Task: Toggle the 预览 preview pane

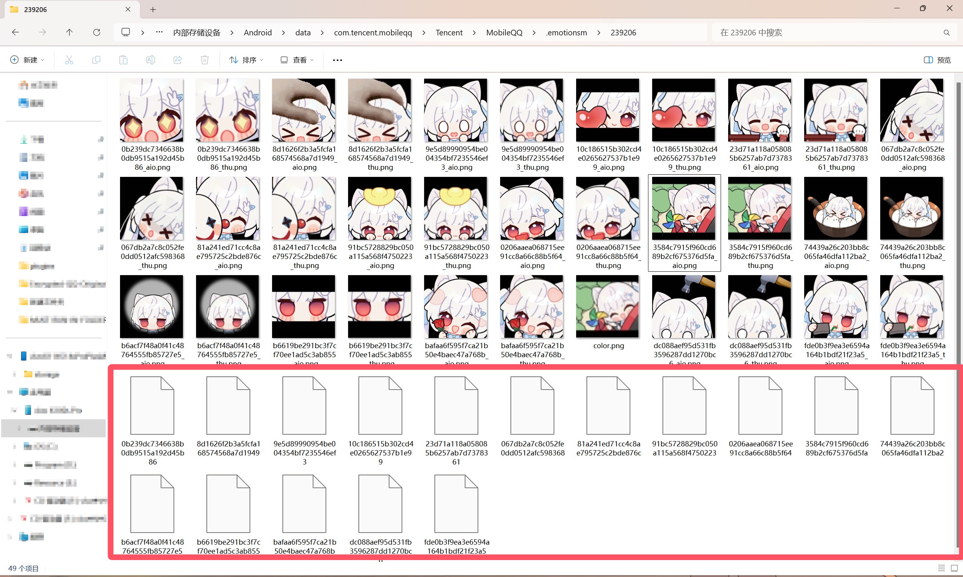Action: point(937,60)
